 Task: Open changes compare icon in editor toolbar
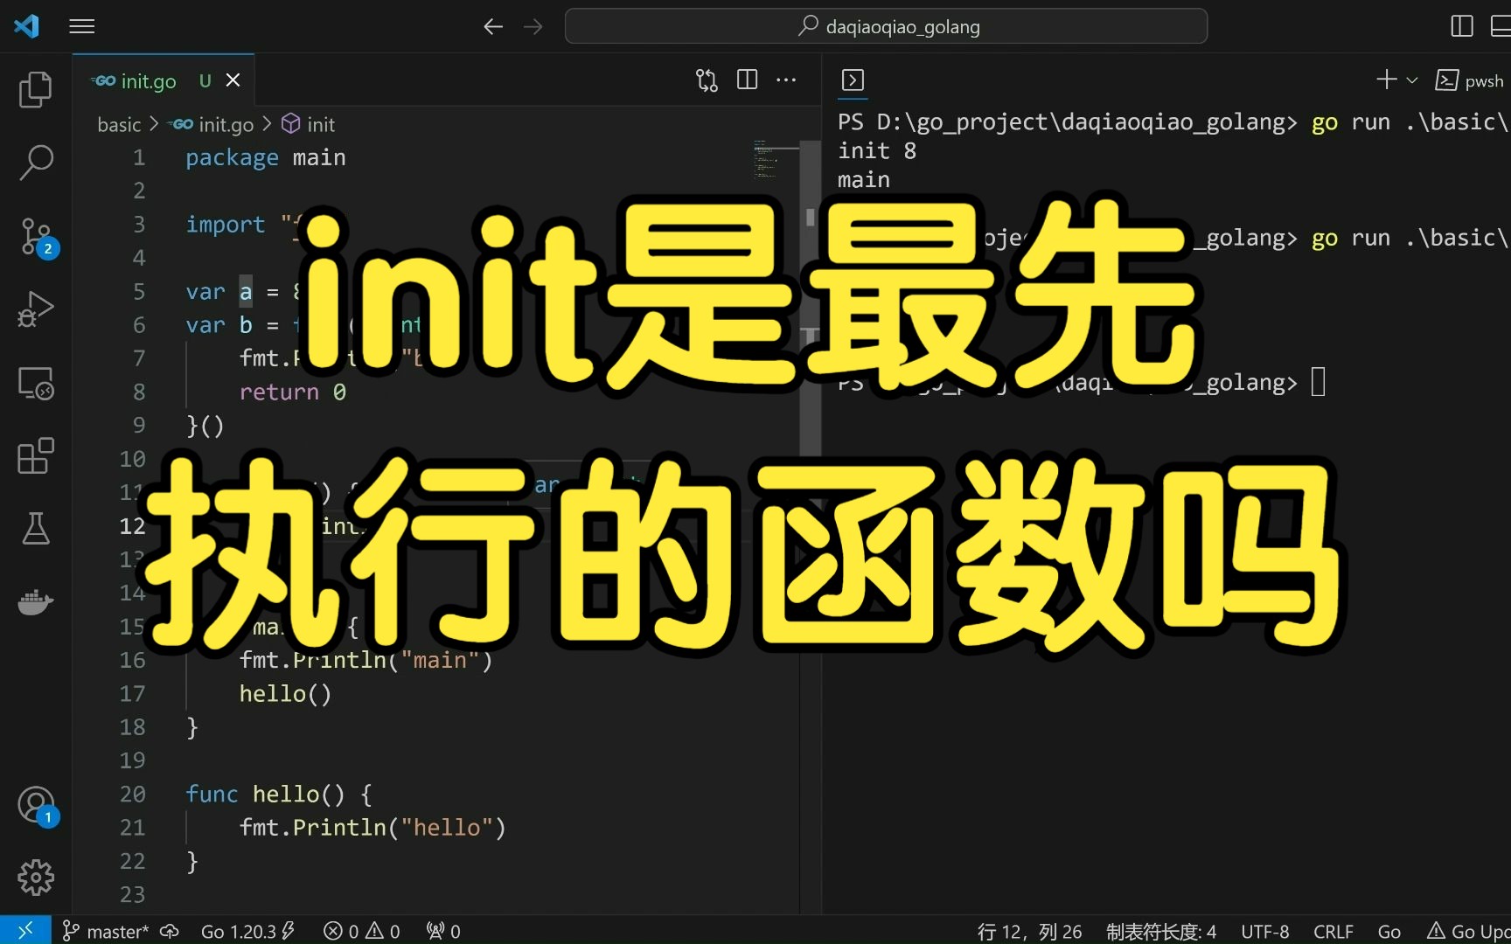coord(707,80)
